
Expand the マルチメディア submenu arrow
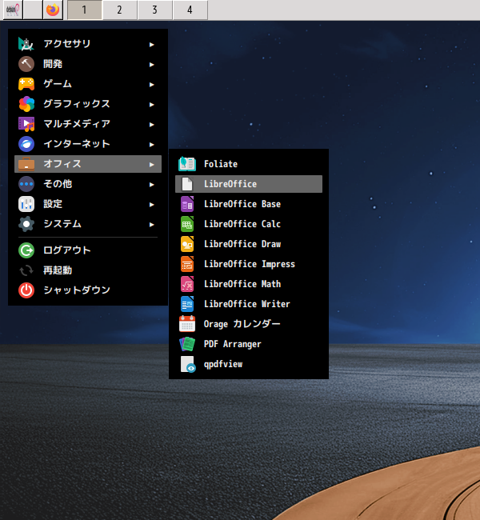[x=151, y=124]
